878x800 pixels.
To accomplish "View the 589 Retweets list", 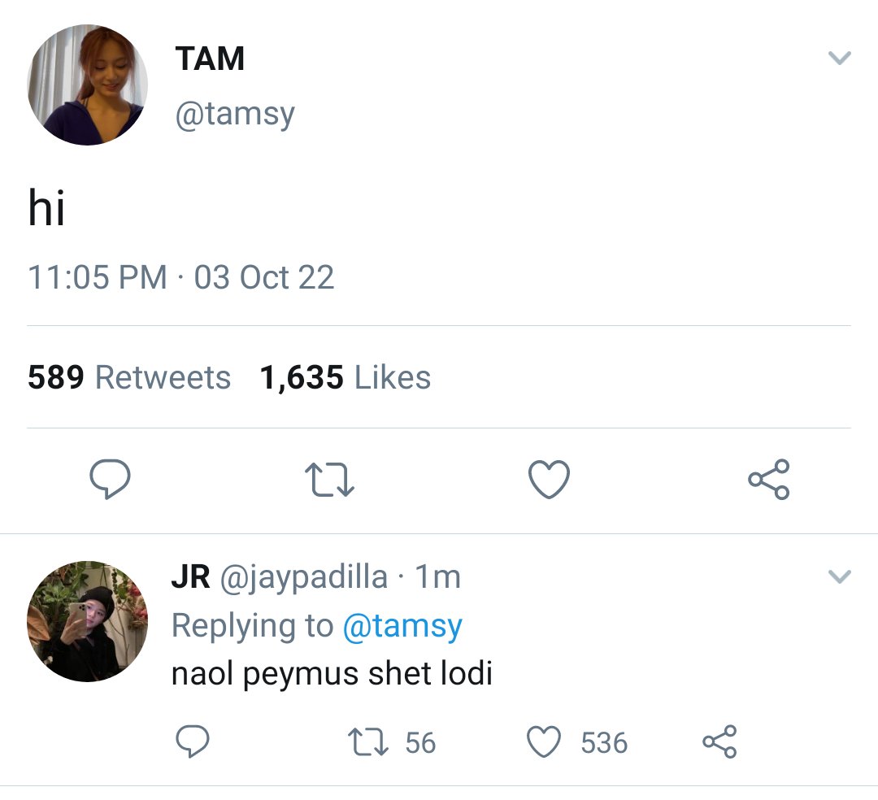I will [128, 376].
